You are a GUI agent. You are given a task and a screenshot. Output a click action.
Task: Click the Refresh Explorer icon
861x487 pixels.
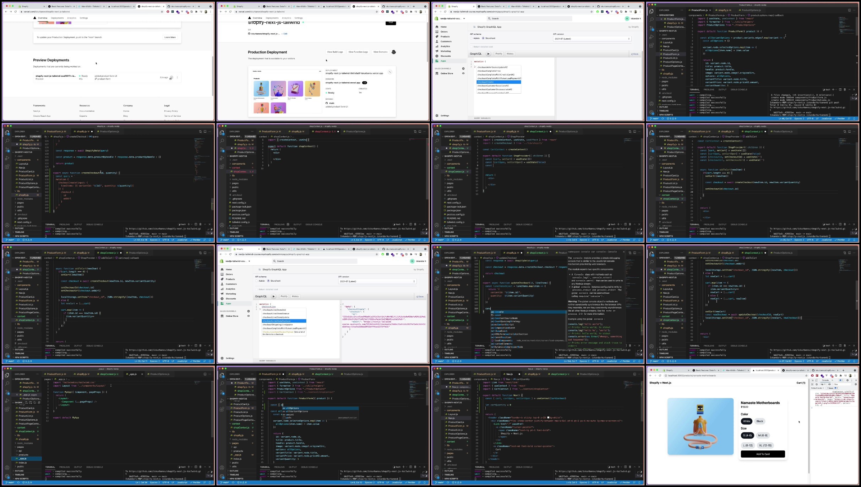35,403
